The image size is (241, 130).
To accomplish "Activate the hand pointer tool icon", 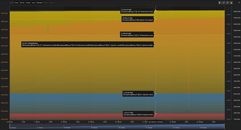I will (x=231, y=2).
